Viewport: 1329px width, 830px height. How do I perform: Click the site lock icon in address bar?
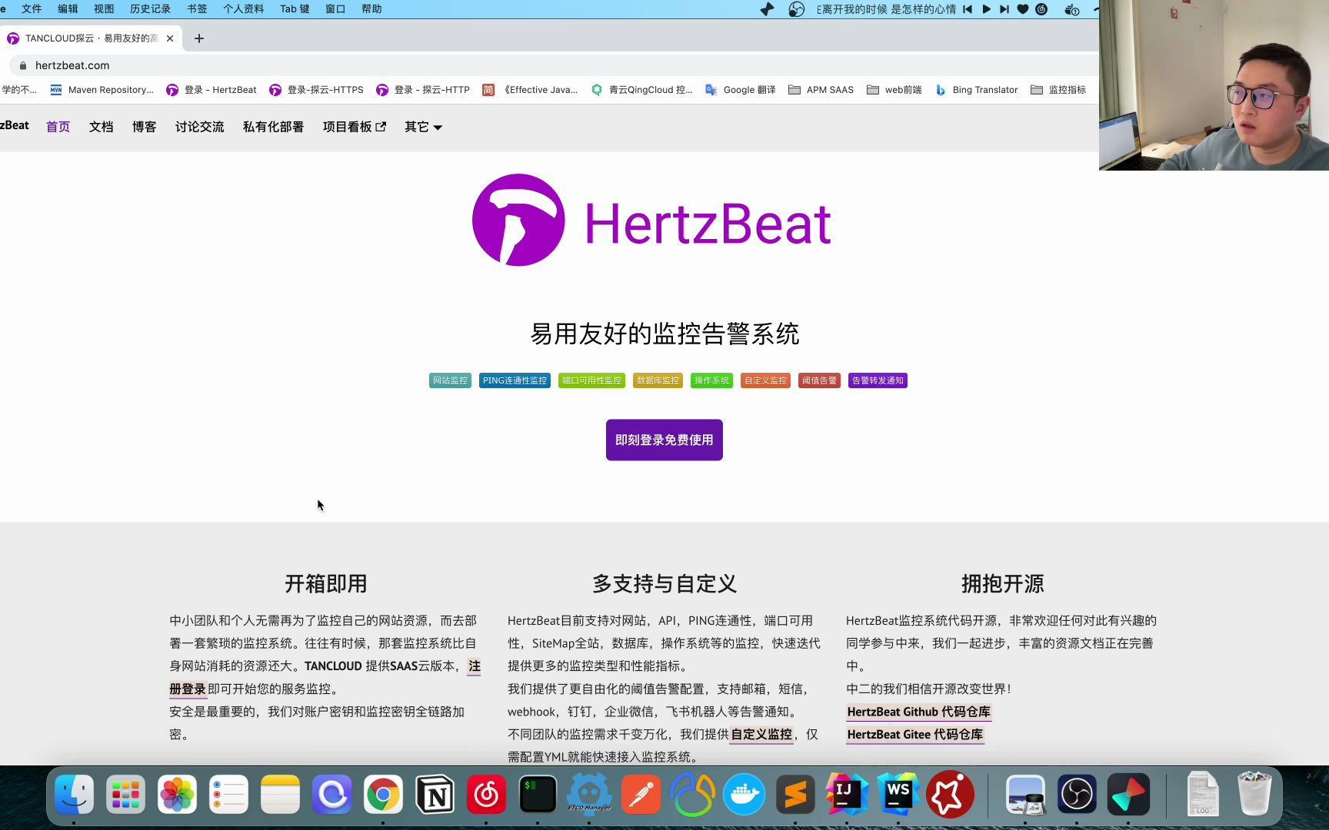tap(23, 65)
